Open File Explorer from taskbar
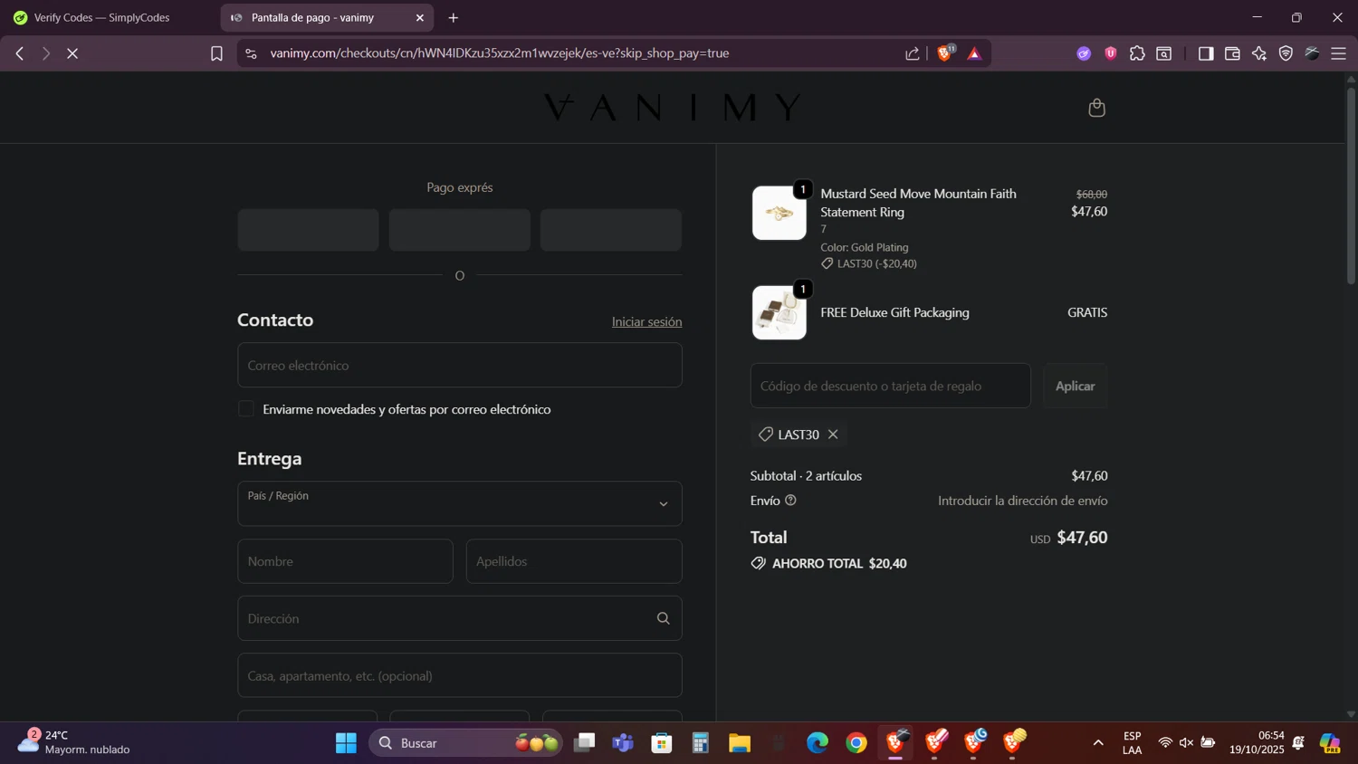1358x764 pixels. [x=740, y=743]
